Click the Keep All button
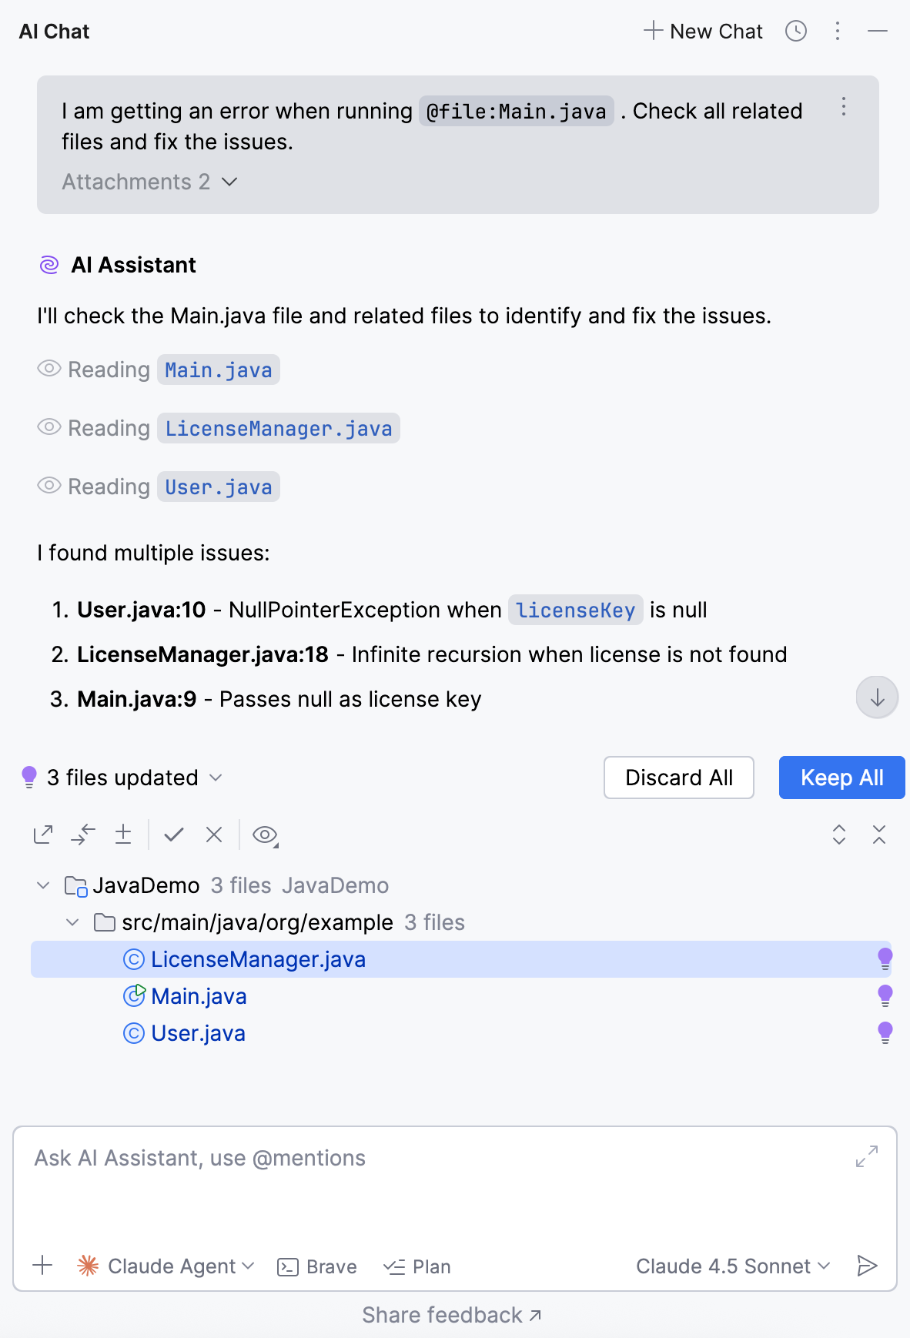Image resolution: width=910 pixels, height=1338 pixels. pos(841,778)
